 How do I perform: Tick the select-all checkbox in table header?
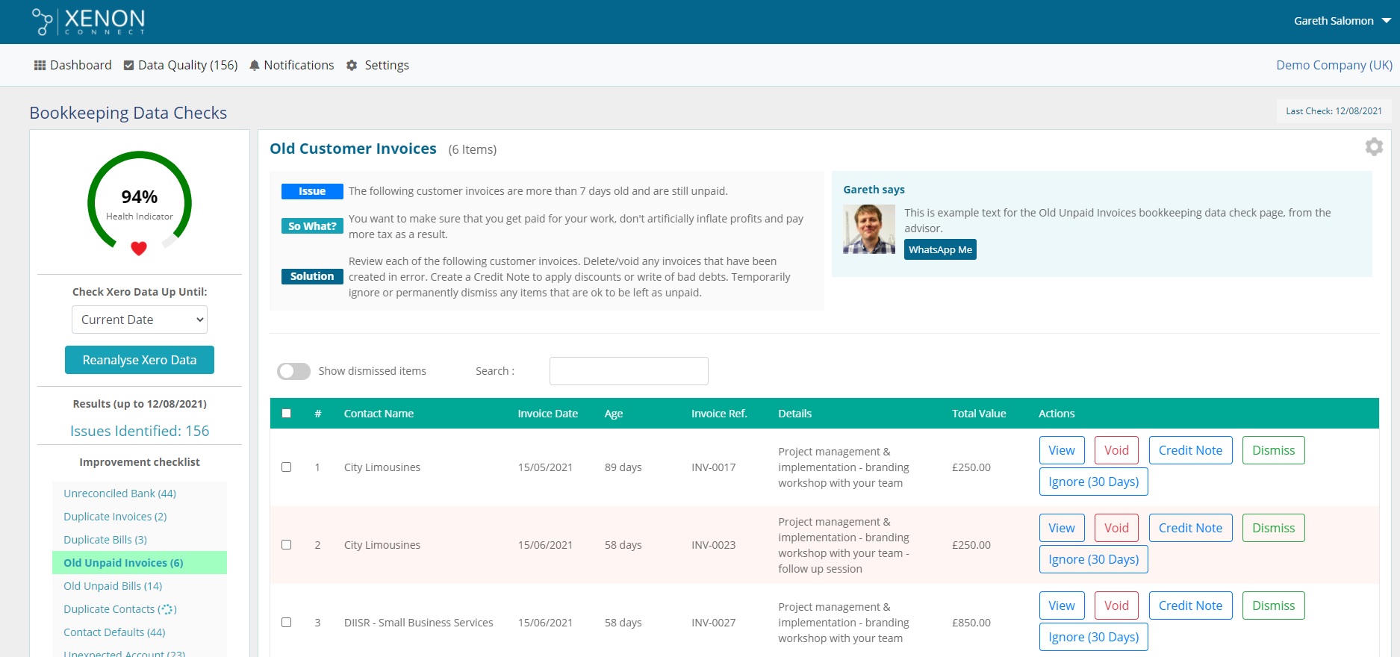click(x=286, y=414)
